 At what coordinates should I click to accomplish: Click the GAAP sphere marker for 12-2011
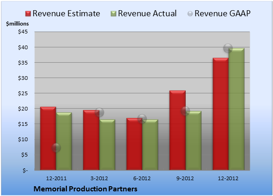pos(56,148)
